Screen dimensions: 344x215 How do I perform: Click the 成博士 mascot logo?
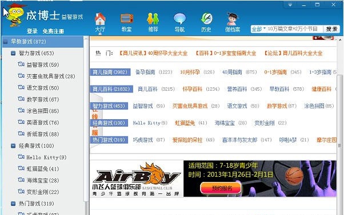[x=15, y=15]
